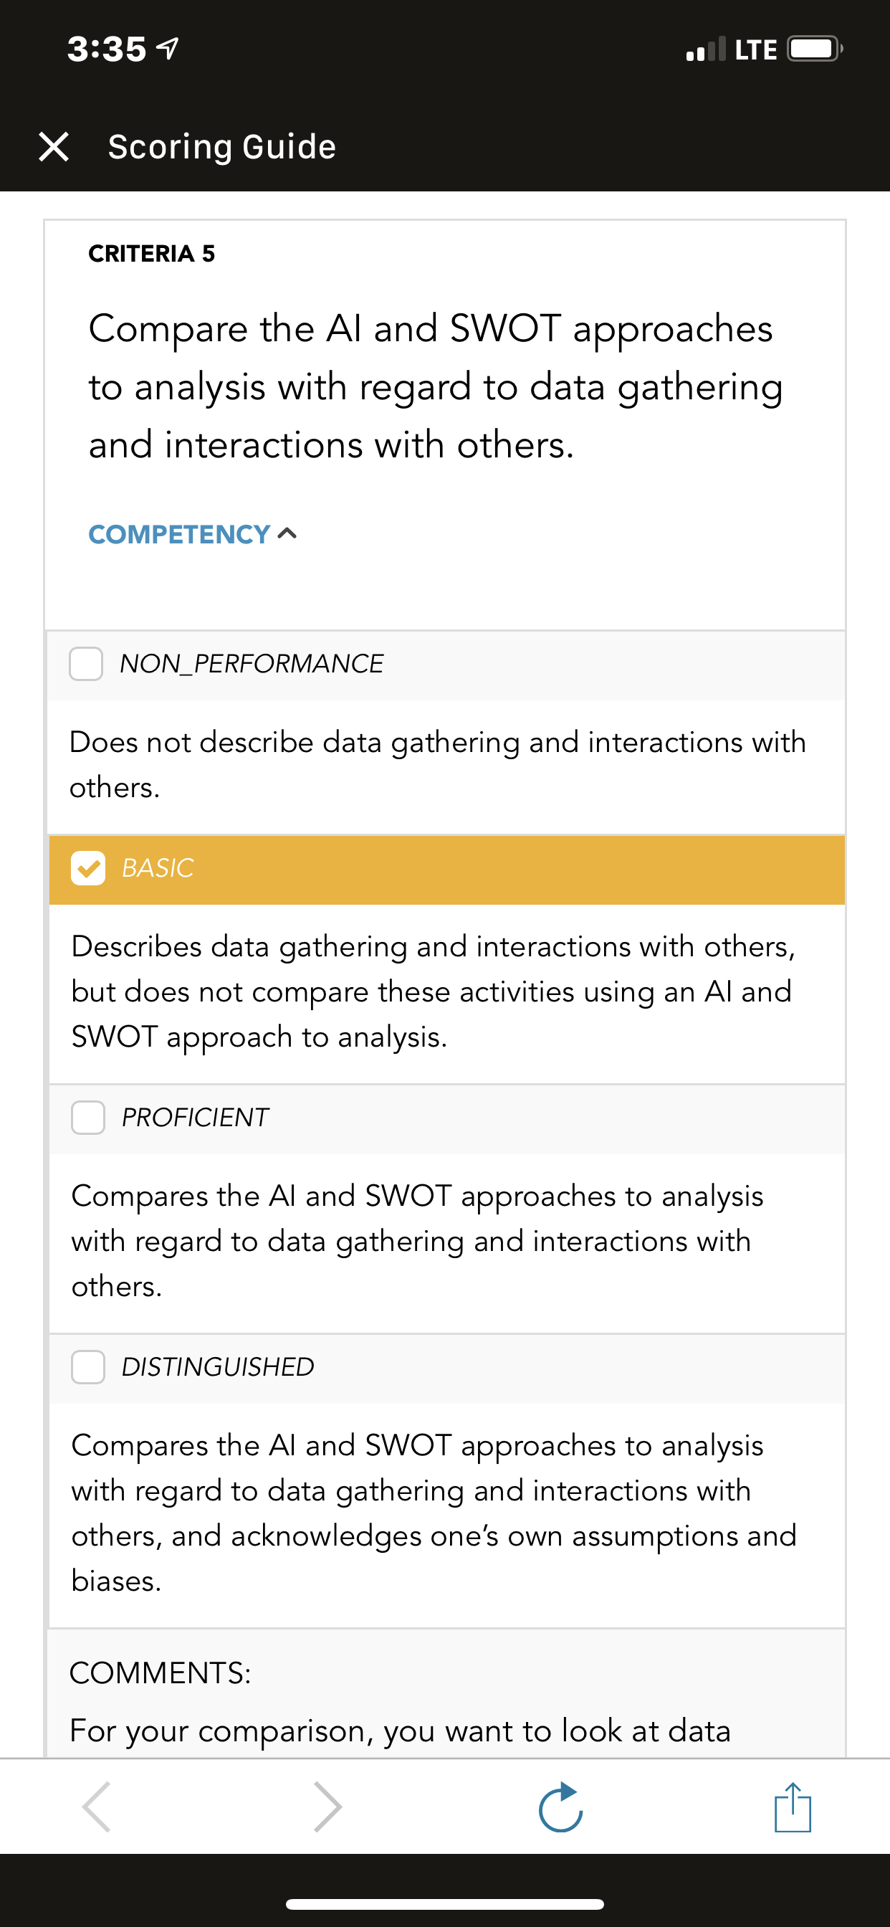The width and height of the screenshot is (890, 1927).
Task: Check the PROFICIENT checkbox
Action: pyautogui.click(x=88, y=1118)
